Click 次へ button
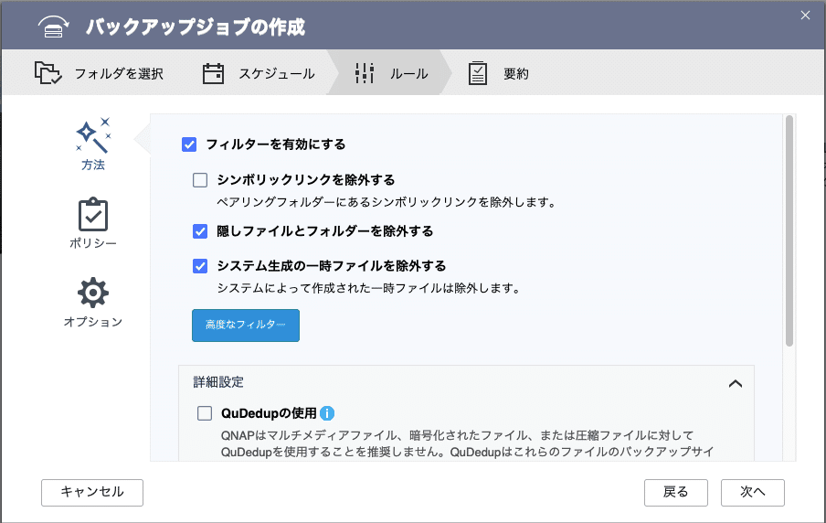Screen dimensions: 826x523 (x=753, y=493)
